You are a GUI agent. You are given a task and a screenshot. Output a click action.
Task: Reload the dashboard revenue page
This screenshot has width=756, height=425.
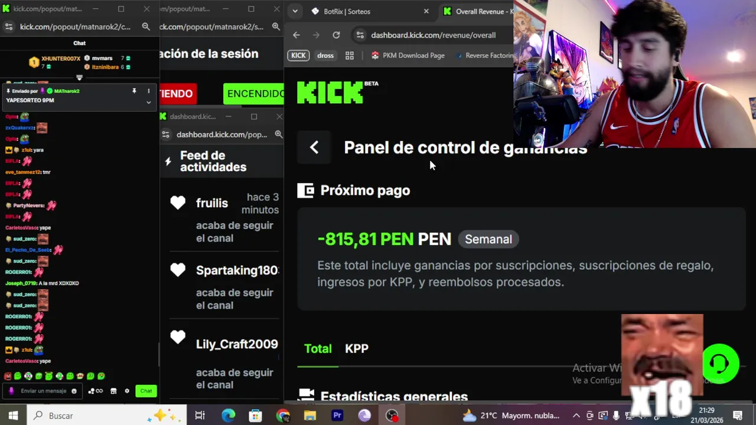click(x=336, y=35)
